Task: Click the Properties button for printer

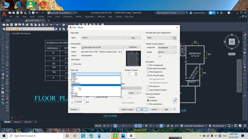Action: point(133,47)
